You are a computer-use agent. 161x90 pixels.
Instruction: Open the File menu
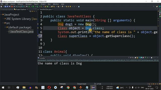tap(2, 4)
